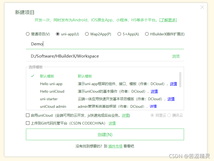Open the 插件市场 link
The height and width of the screenshot is (161, 214).
(115, 146)
